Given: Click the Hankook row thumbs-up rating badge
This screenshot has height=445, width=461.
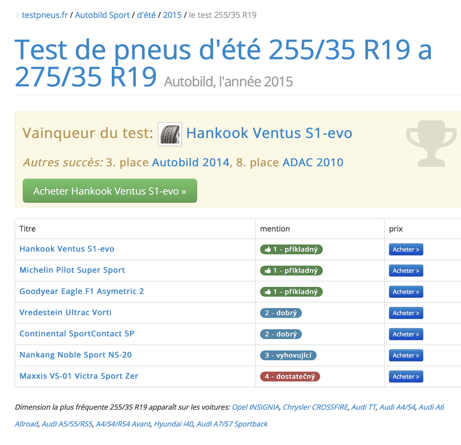Looking at the screenshot, I should coord(291,249).
